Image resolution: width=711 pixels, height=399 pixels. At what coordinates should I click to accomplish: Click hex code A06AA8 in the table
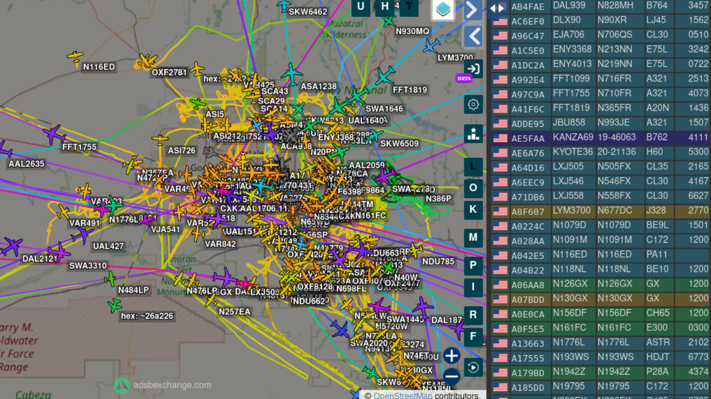528,284
